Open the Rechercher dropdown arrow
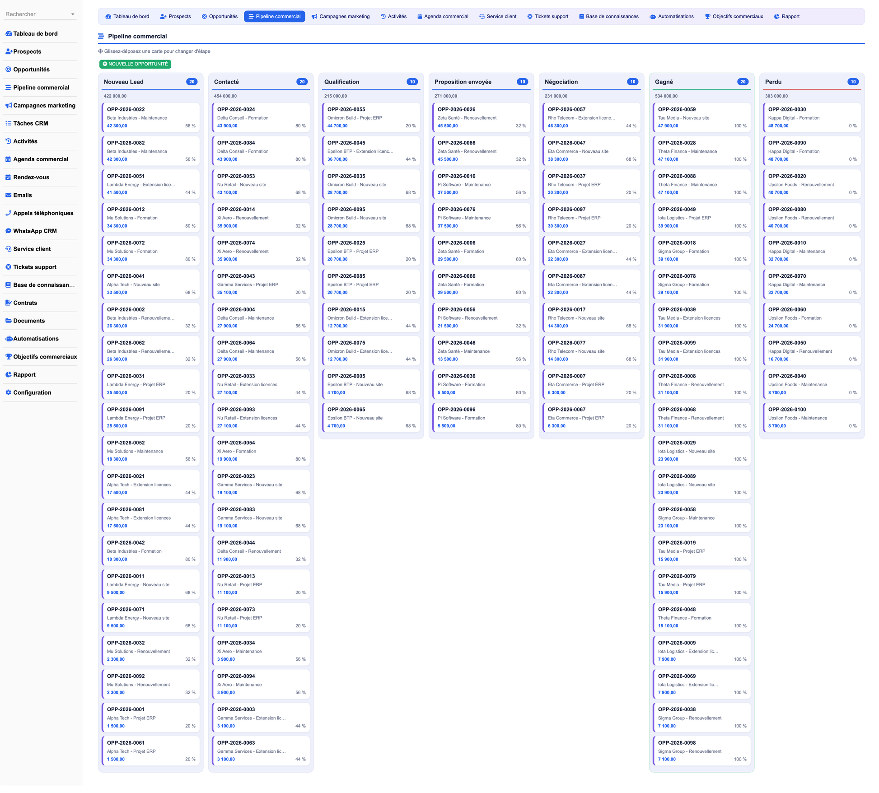Image resolution: width=879 pixels, height=793 pixels. pos(73,14)
